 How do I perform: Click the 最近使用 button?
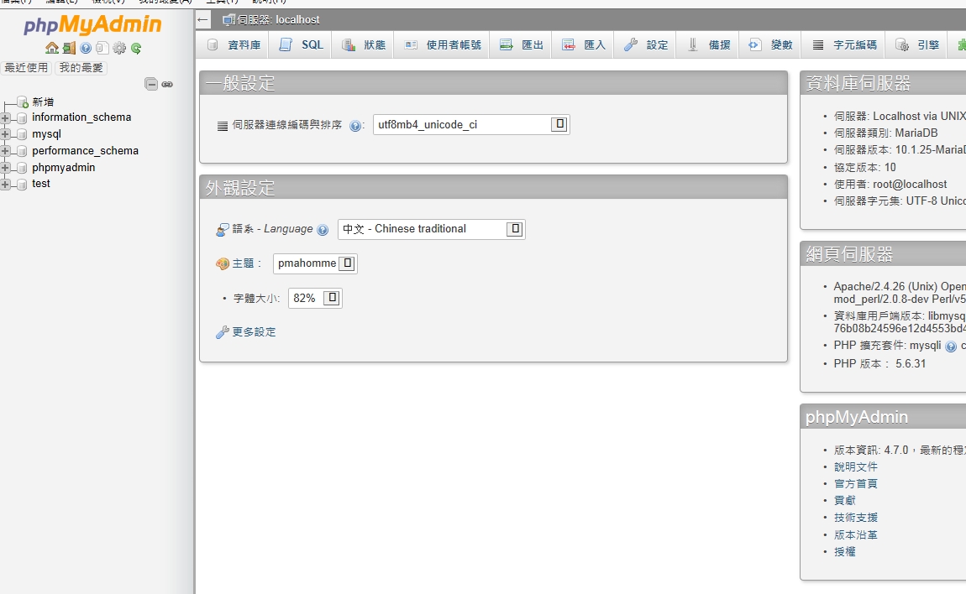pos(26,68)
